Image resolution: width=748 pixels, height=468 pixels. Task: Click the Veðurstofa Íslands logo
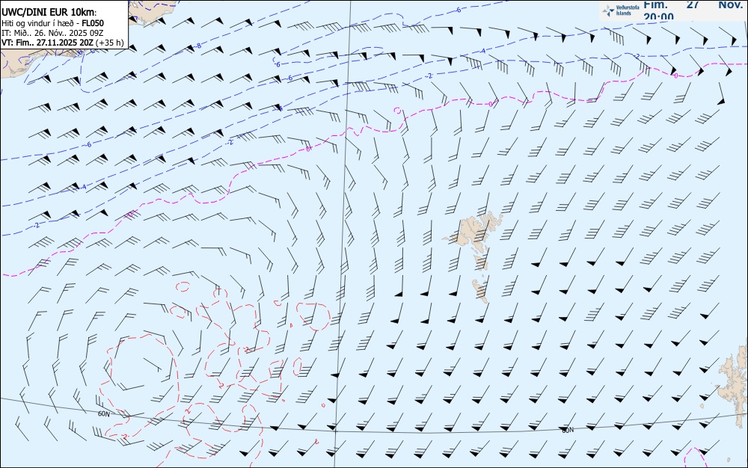point(621,10)
